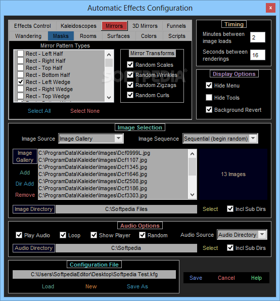Screen dimensions: 280x301
Task: Toggle the Show Player checkbox
Action: pos(94,235)
